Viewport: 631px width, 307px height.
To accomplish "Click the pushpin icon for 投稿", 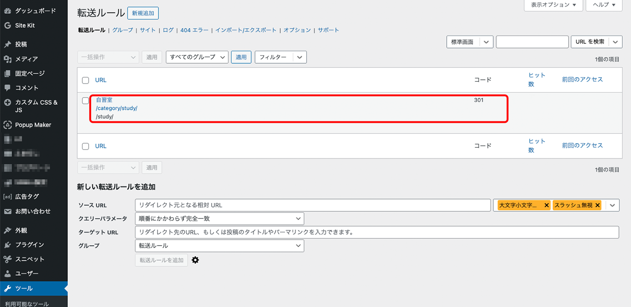I will coord(7,44).
